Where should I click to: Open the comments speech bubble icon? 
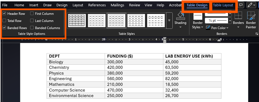click(241, 5)
